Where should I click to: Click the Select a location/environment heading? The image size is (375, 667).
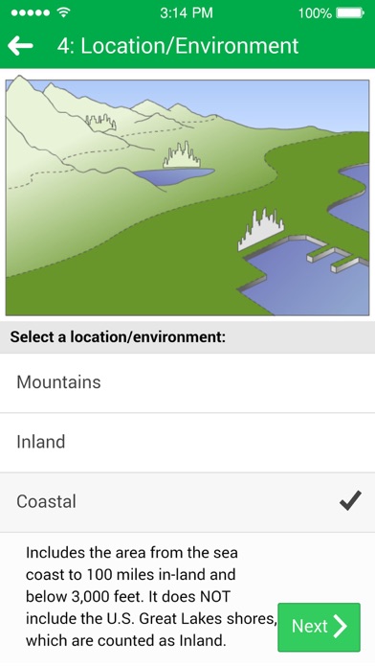[118, 337]
